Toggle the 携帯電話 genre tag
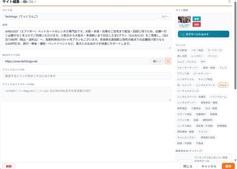237x169 pixels. click(182, 108)
